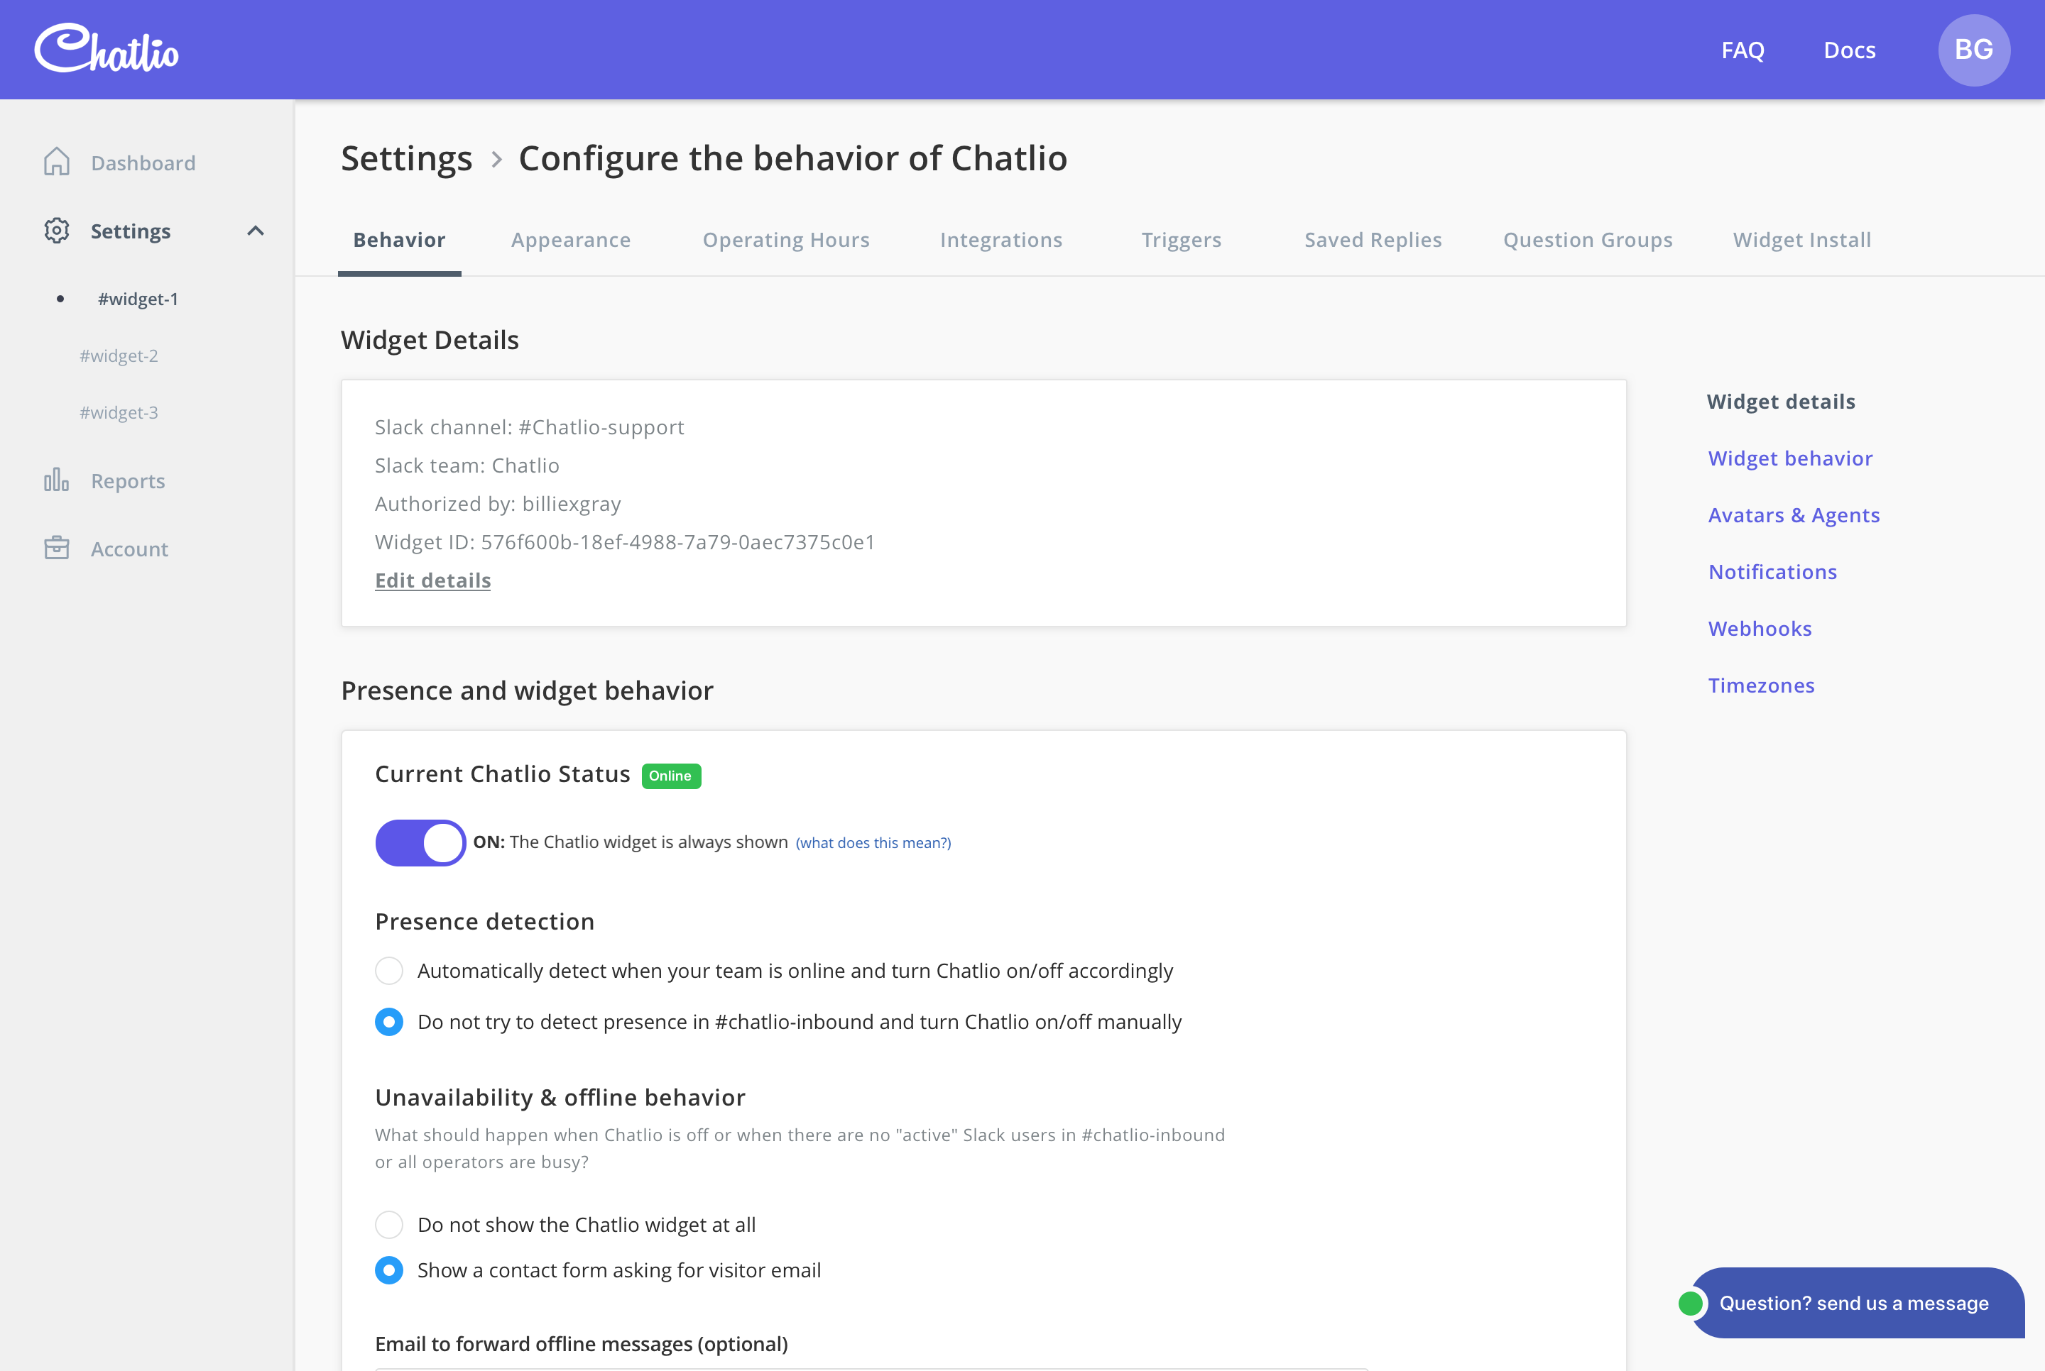The height and width of the screenshot is (1371, 2045).
Task: Click the Settings breadcrumb
Action: 406,158
